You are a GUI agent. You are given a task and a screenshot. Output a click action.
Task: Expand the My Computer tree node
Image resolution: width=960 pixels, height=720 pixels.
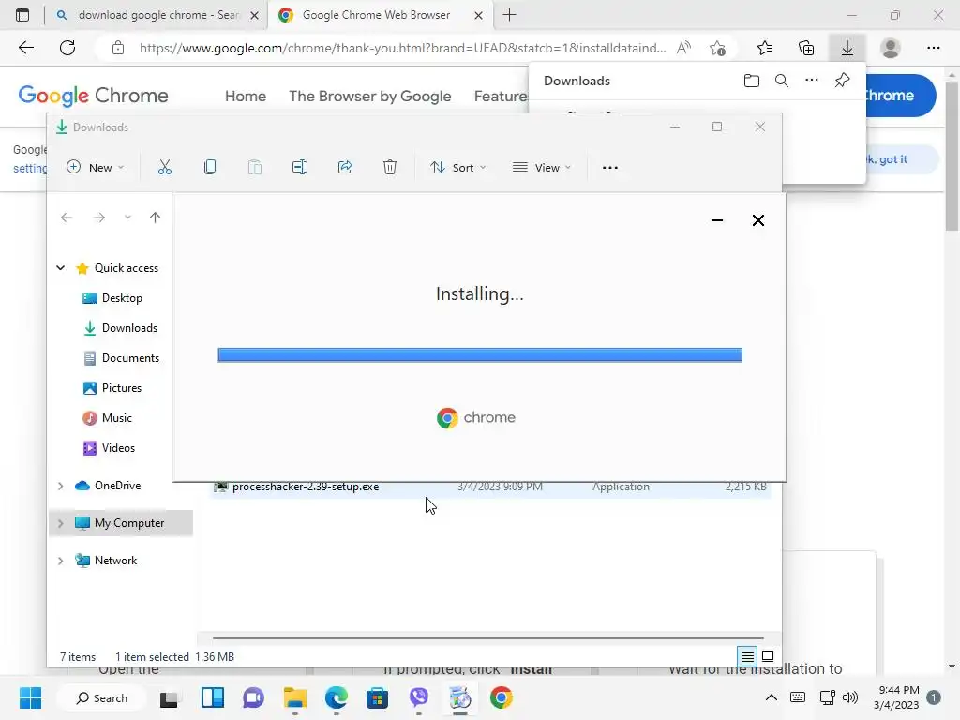point(60,523)
